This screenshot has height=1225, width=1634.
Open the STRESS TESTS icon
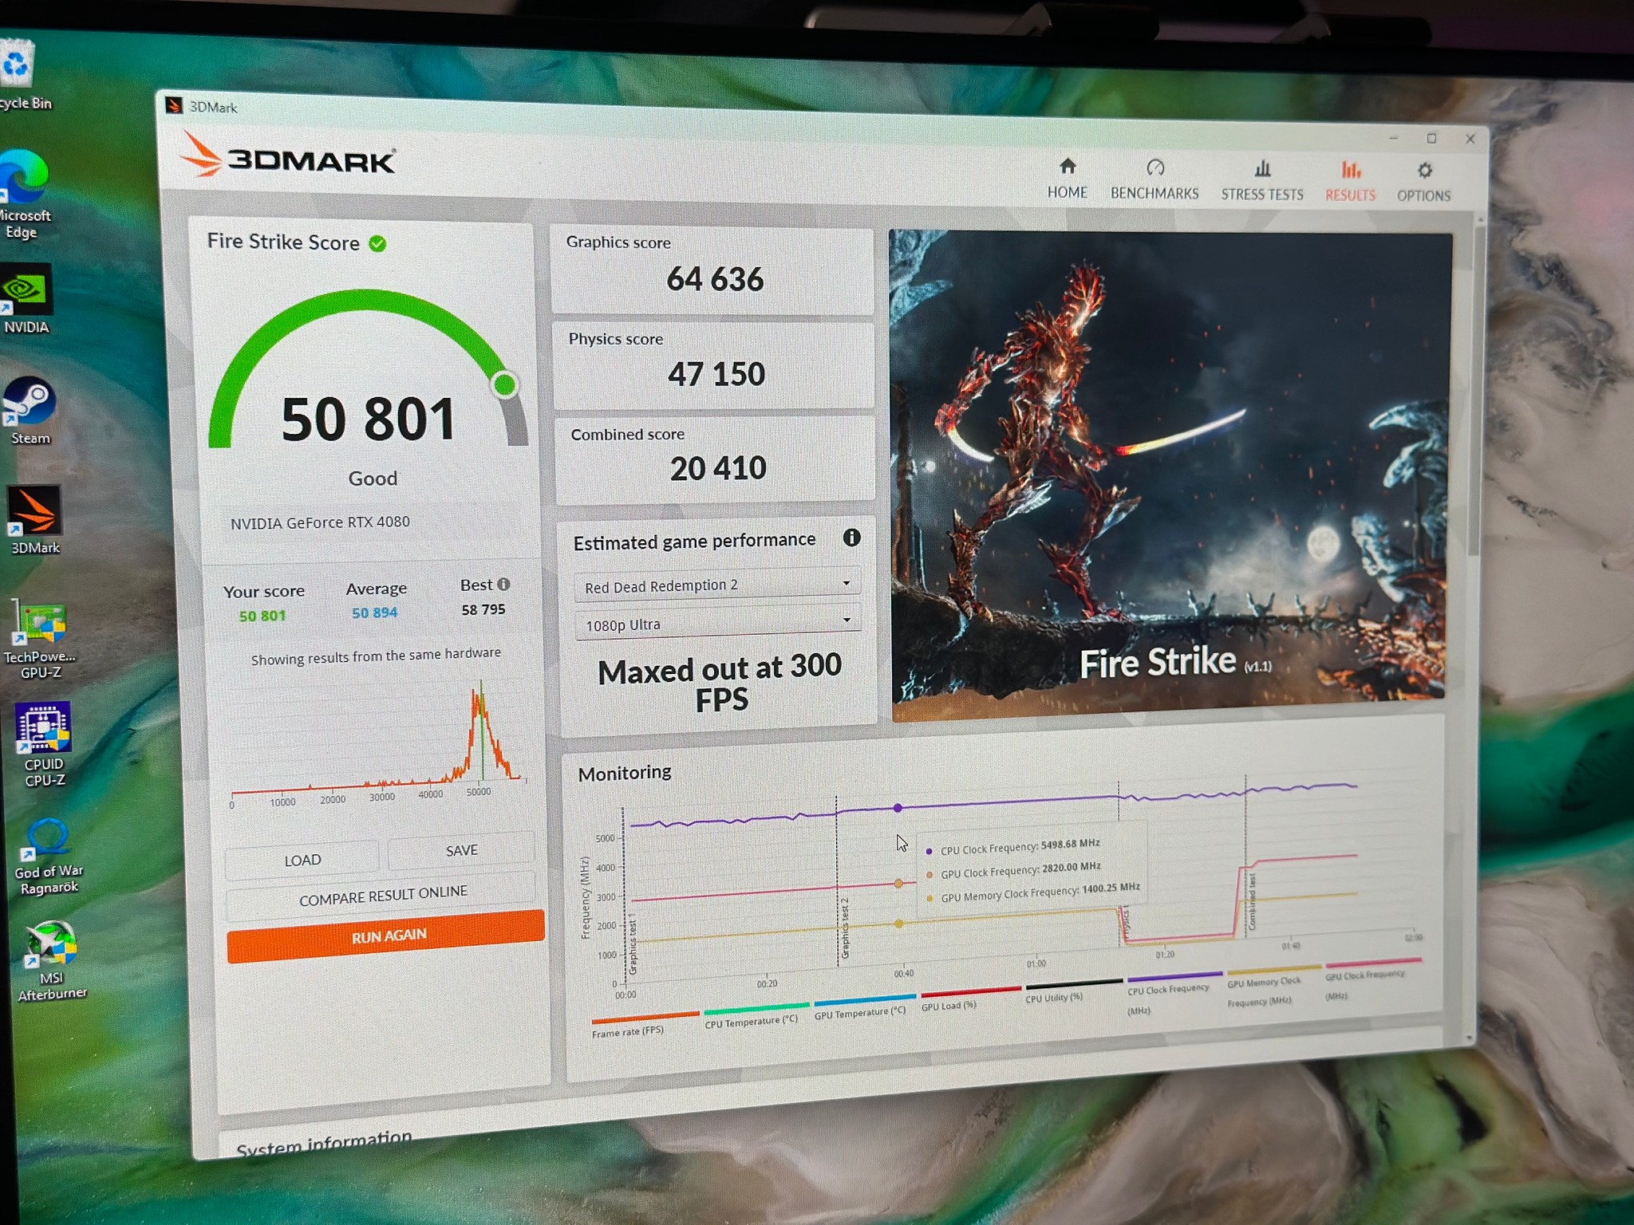tap(1262, 168)
